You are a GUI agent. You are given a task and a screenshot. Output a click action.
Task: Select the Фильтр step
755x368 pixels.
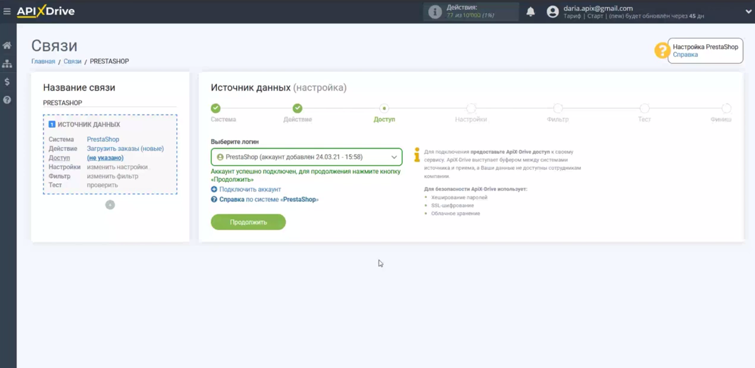558,108
